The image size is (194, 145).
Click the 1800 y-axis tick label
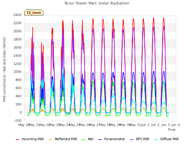[18, 39]
